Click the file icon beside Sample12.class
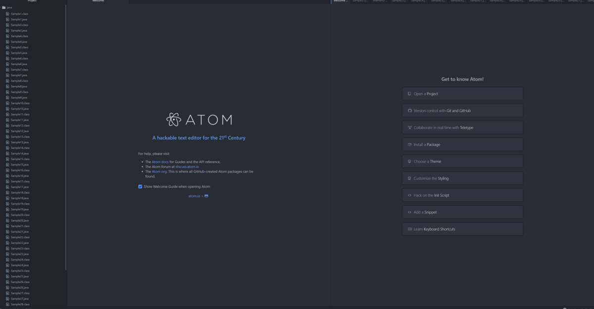 [7, 126]
